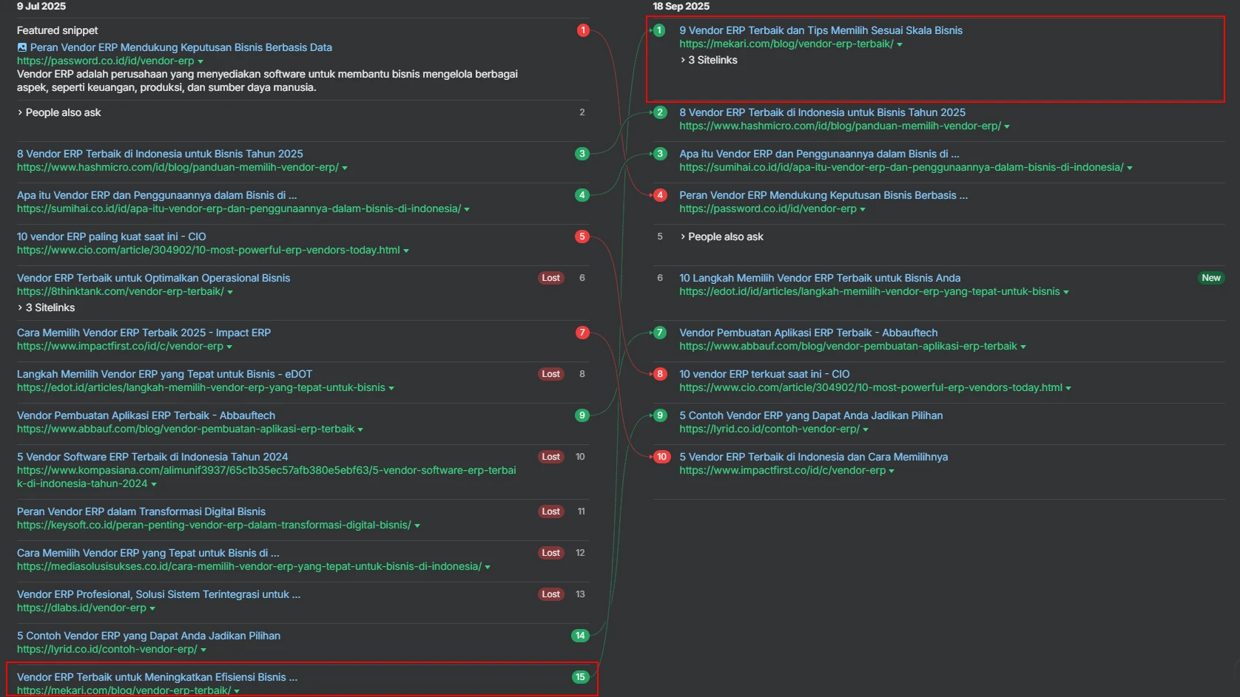Screen dimensions: 1240x697
Task: Click the Lost badge on the 8thinktank row
Action: click(x=551, y=278)
